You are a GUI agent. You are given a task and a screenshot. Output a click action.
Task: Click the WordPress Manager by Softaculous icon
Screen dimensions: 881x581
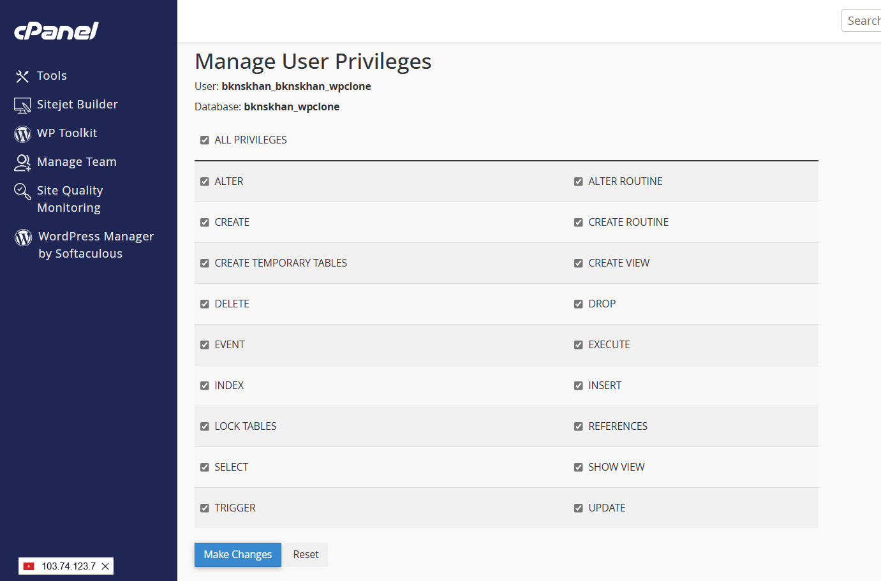(x=24, y=237)
